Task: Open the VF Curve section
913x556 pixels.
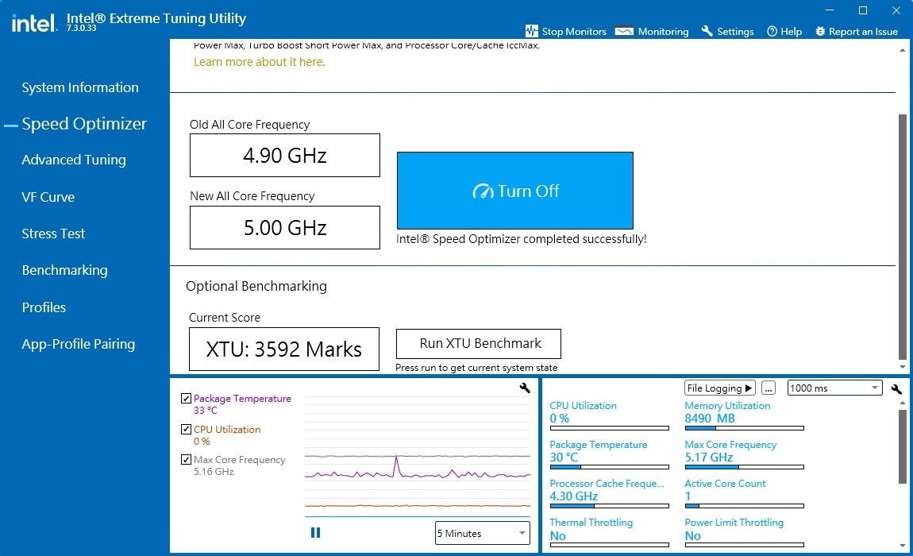Action: pyautogui.click(x=48, y=197)
